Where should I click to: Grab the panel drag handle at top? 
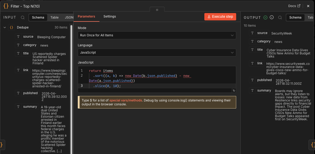click(x=157, y=10)
